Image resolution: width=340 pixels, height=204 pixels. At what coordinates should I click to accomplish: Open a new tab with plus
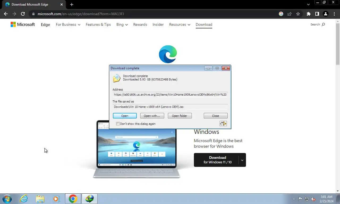[72, 5]
